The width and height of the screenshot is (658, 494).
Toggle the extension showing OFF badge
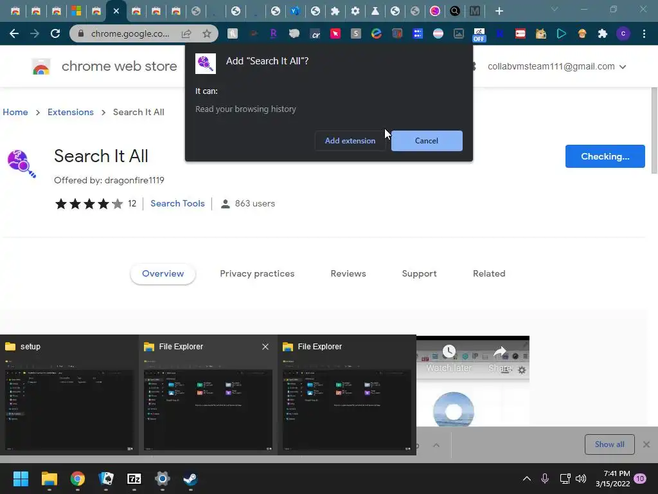(479, 35)
